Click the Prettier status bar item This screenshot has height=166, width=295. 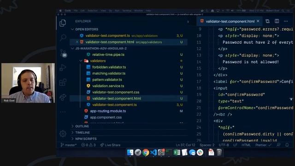263,145
